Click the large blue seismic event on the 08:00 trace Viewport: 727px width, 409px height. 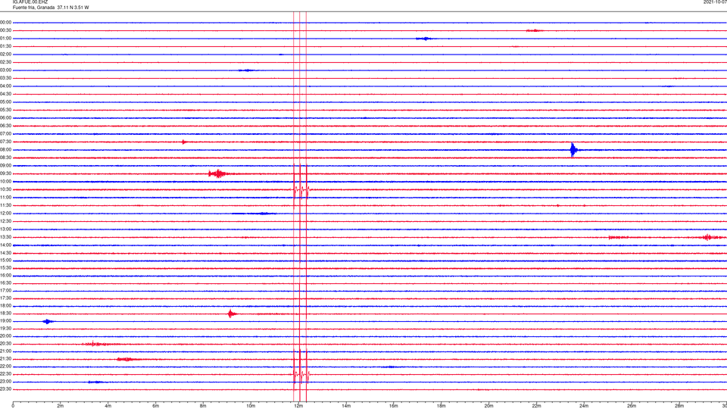[x=574, y=150]
